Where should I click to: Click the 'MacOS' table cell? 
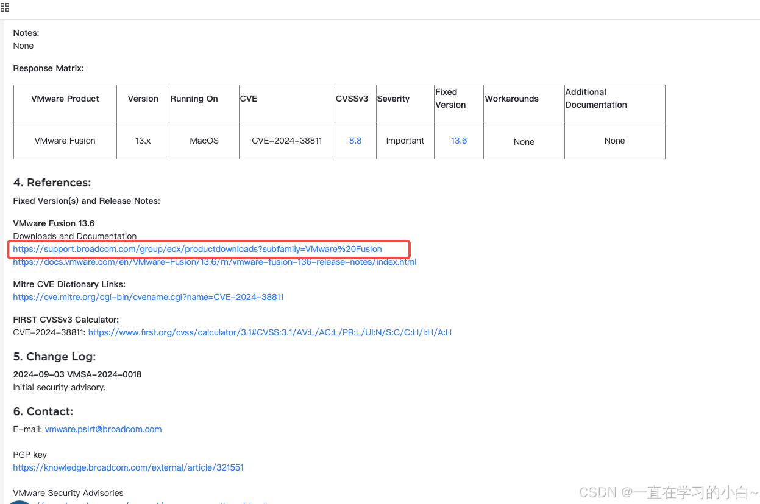click(x=204, y=141)
